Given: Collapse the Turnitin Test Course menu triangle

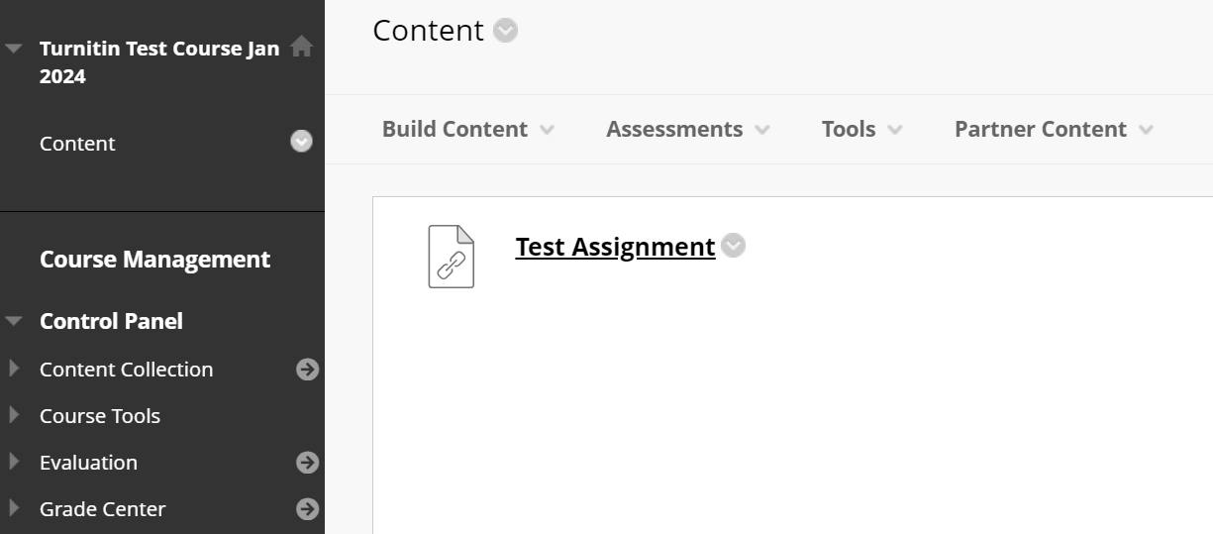Looking at the screenshot, I should [14, 48].
